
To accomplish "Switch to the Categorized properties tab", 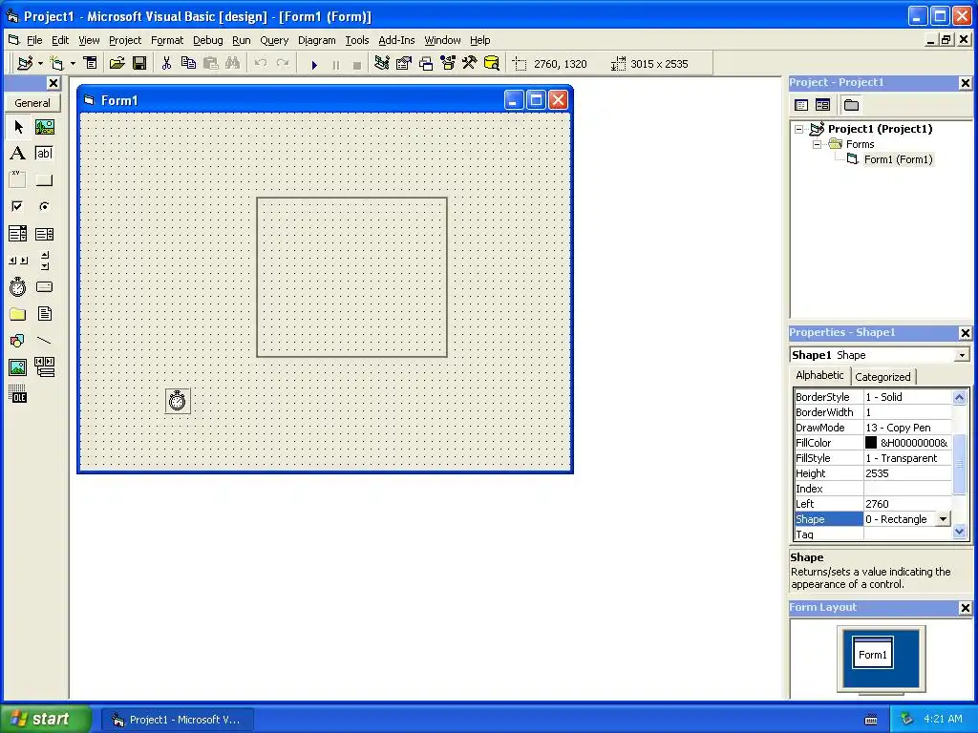I will [882, 376].
